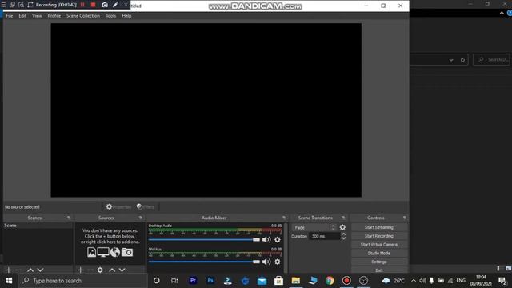The image size is (512, 288).
Task: Open File Explorer from the taskbar
Action: pos(296,281)
